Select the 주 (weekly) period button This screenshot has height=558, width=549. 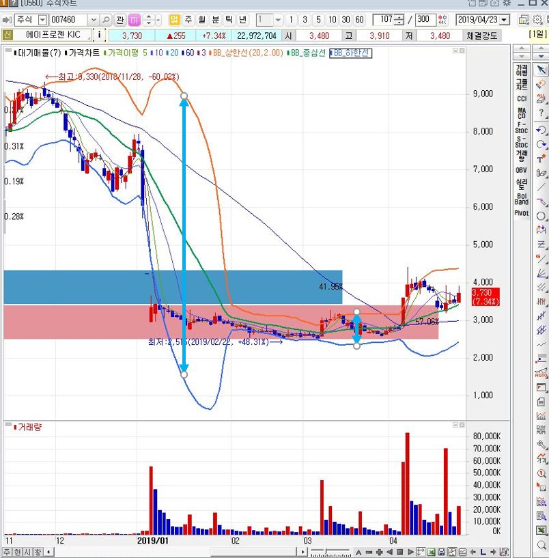[x=188, y=20]
